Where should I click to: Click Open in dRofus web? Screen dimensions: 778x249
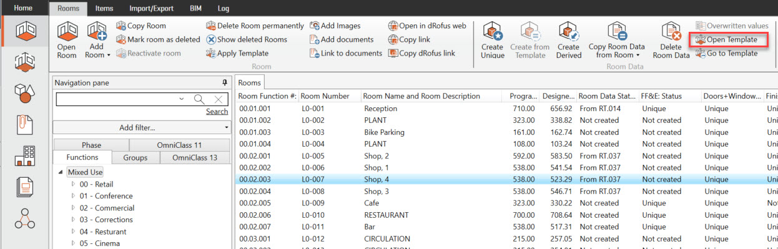(x=427, y=26)
